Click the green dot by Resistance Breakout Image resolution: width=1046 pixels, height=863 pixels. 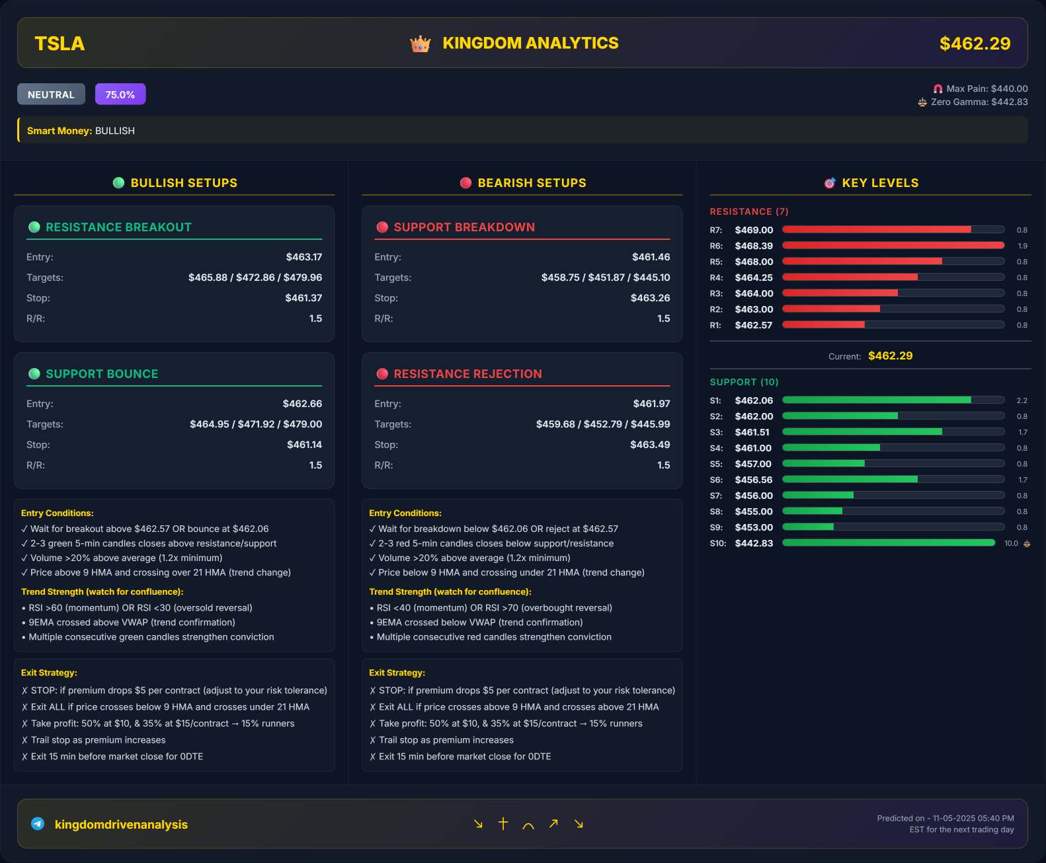click(34, 227)
